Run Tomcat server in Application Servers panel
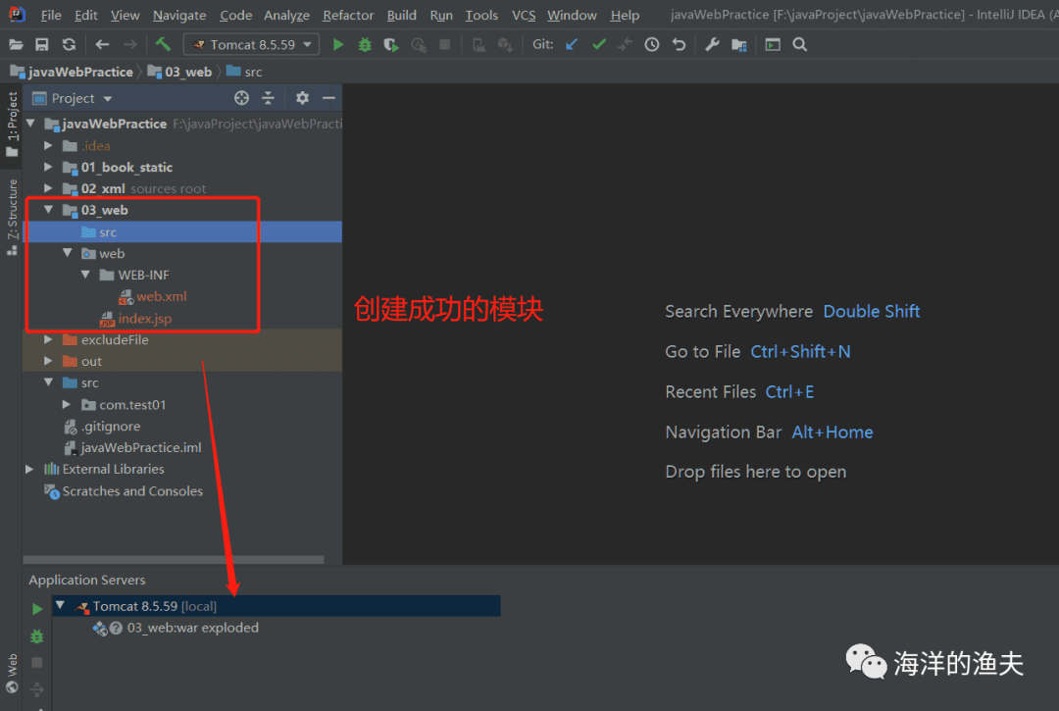This screenshot has width=1059, height=711. pos(37,609)
